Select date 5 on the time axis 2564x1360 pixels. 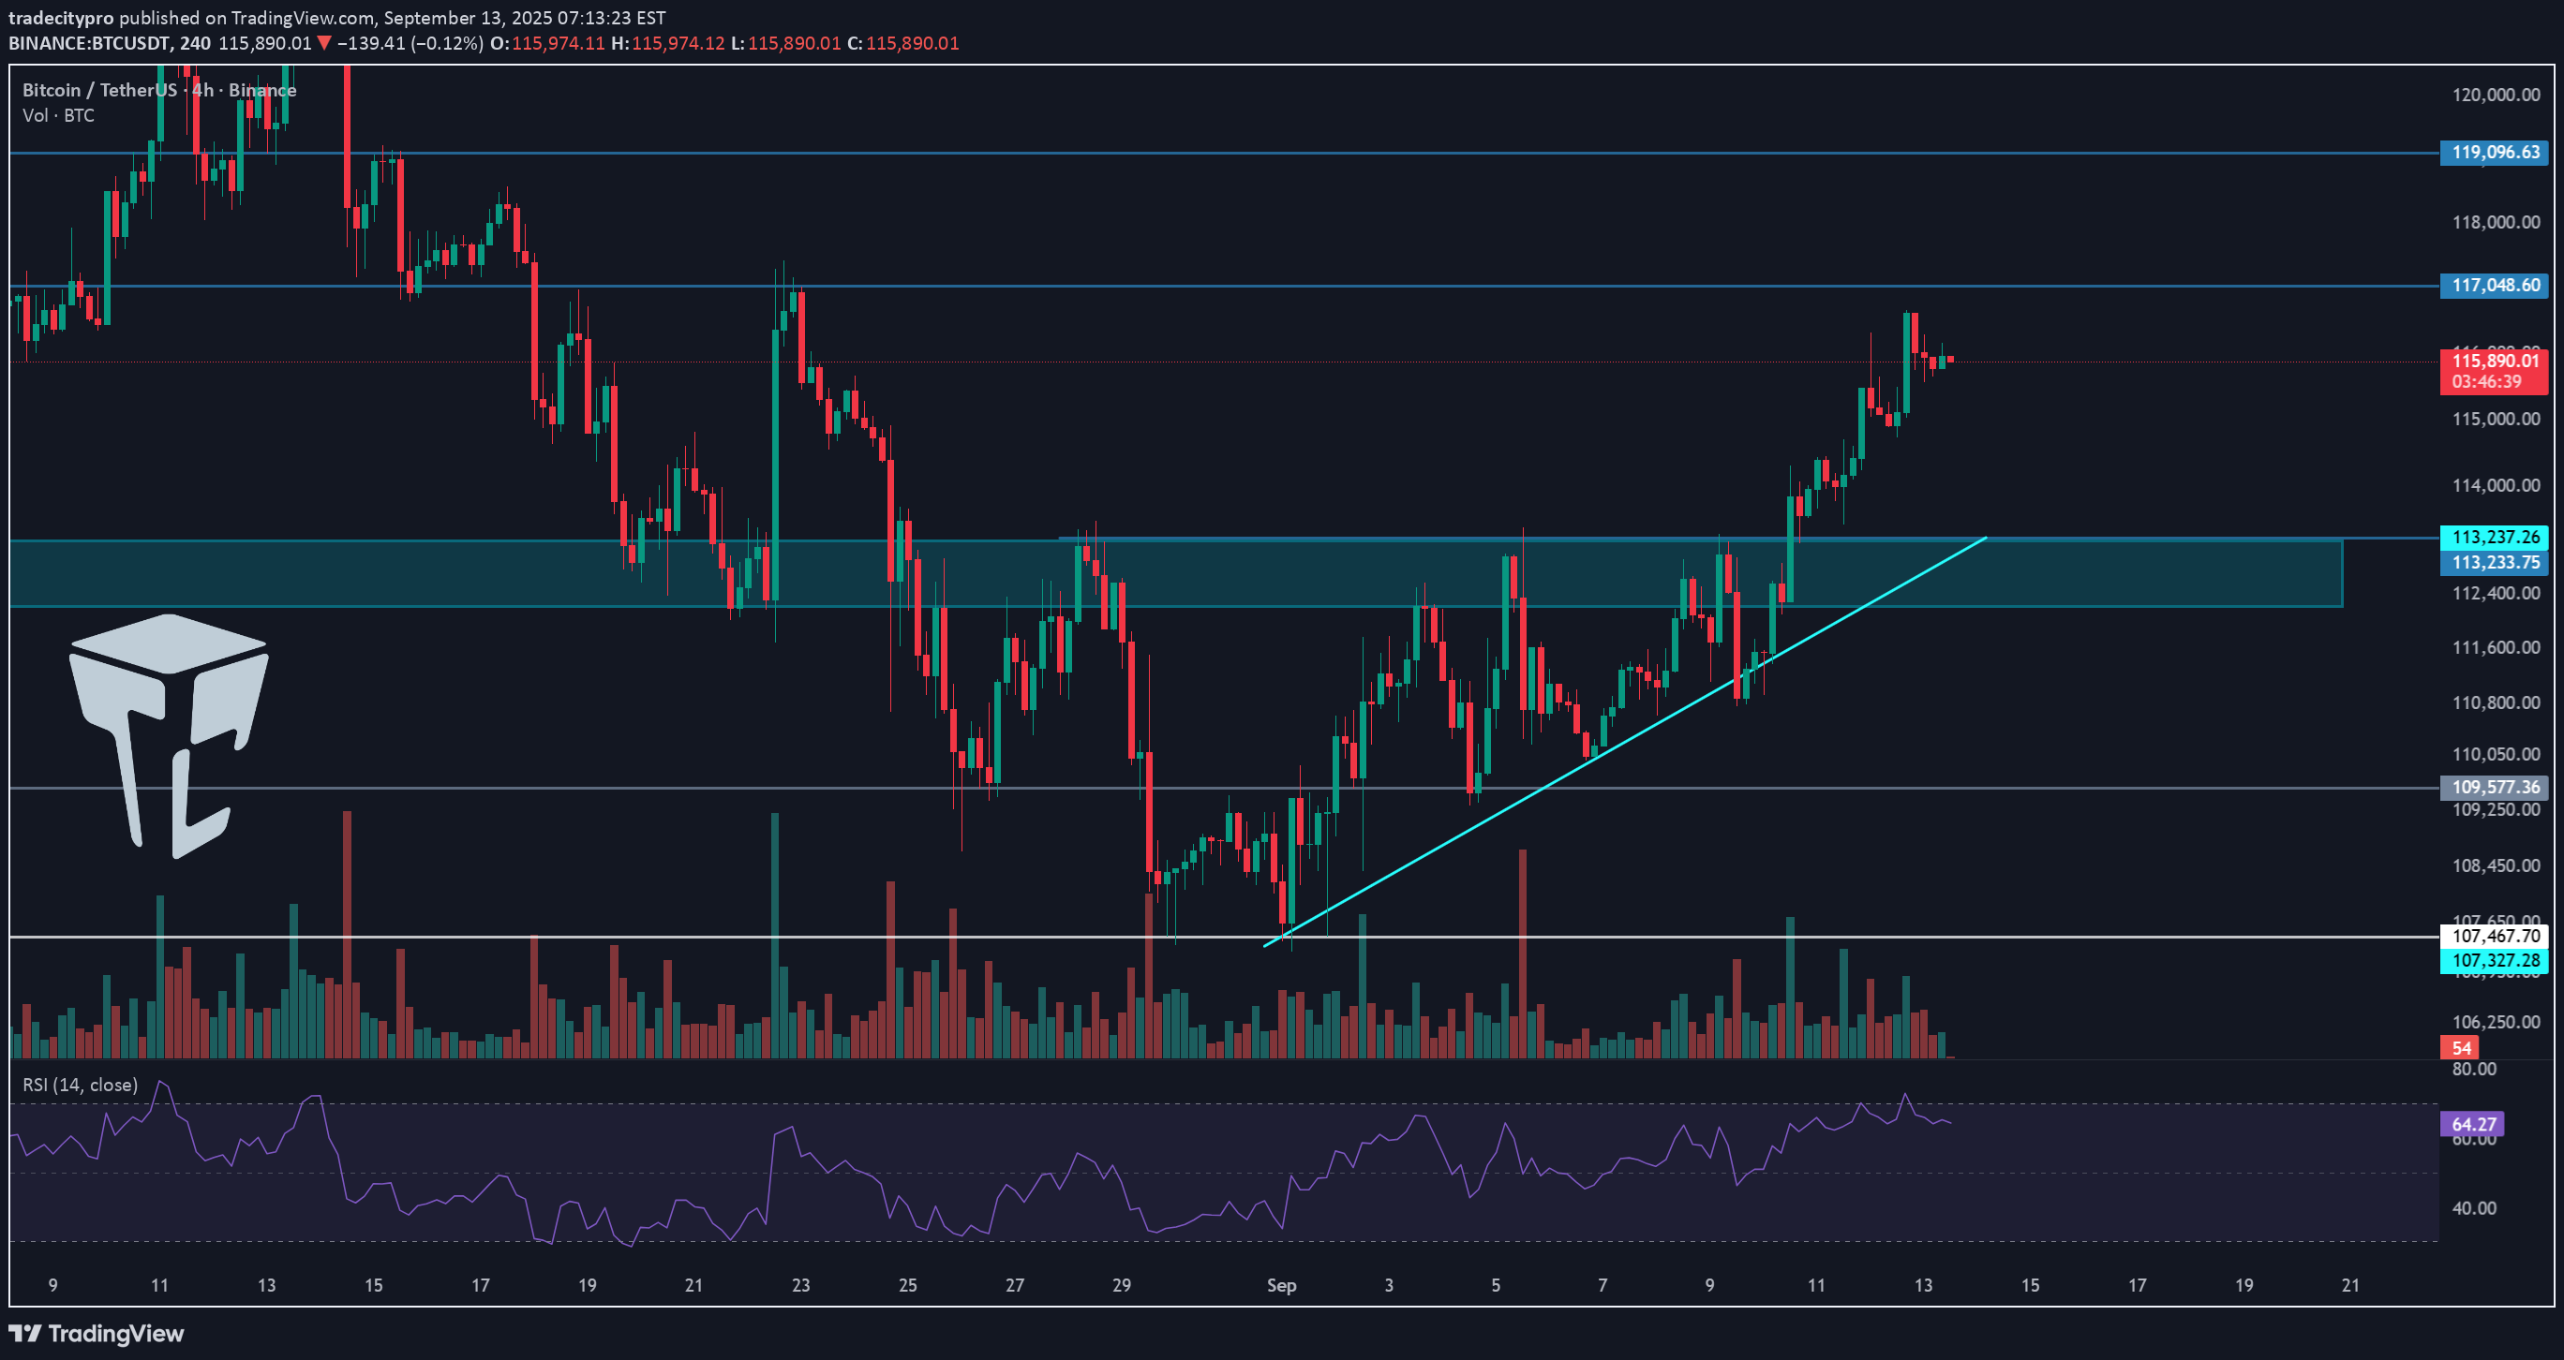[1495, 1285]
